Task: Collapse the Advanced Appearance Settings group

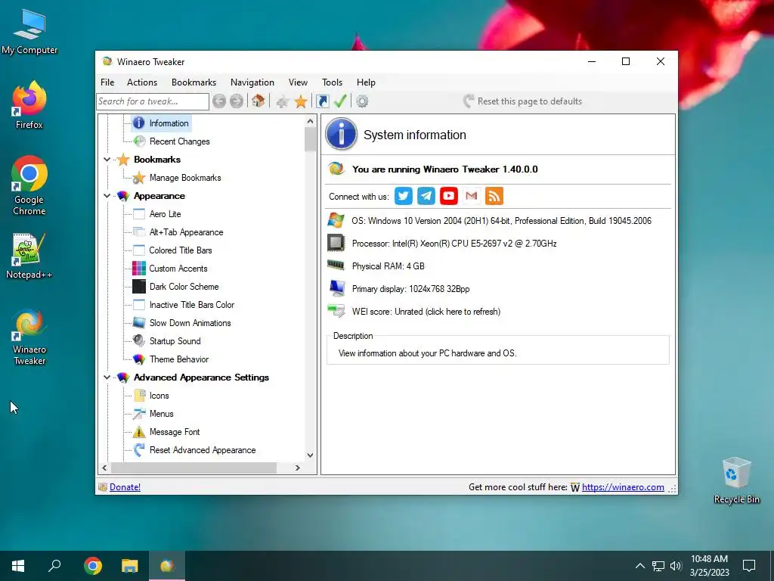Action: tap(107, 377)
